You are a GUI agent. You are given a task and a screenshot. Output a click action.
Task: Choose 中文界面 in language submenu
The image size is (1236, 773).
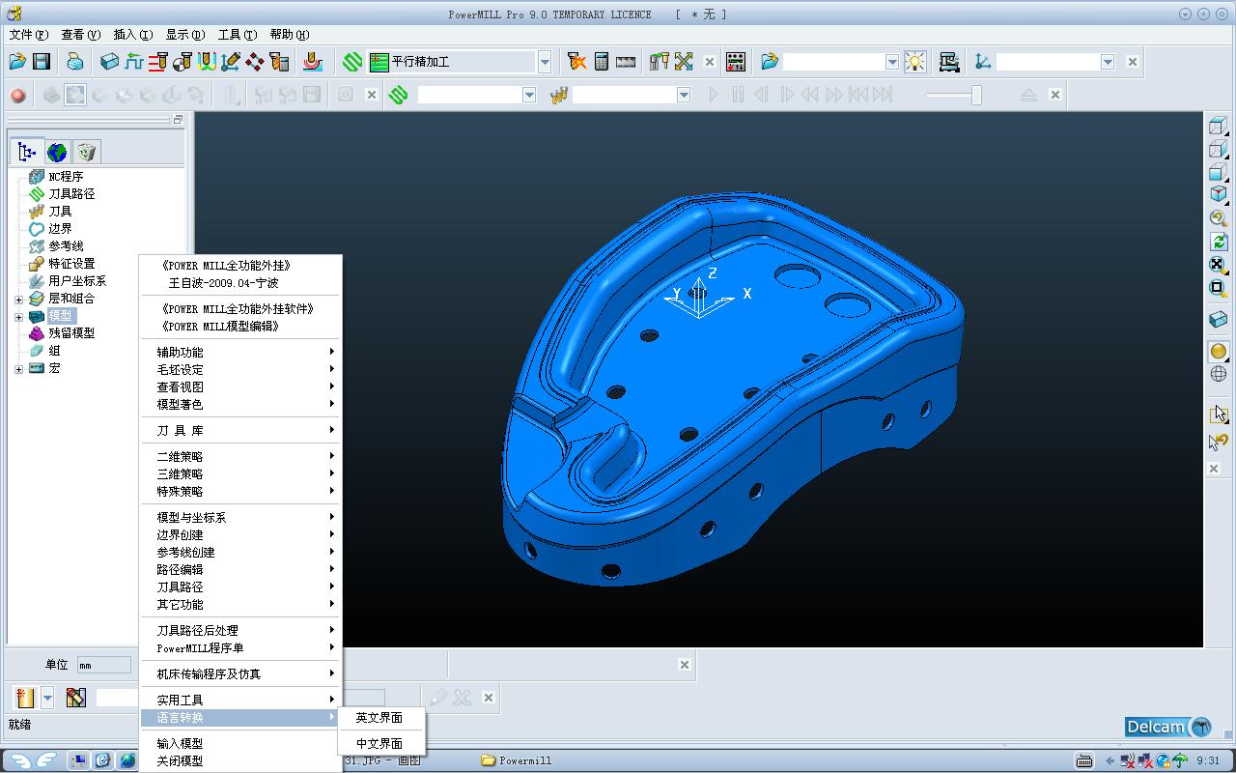click(379, 744)
